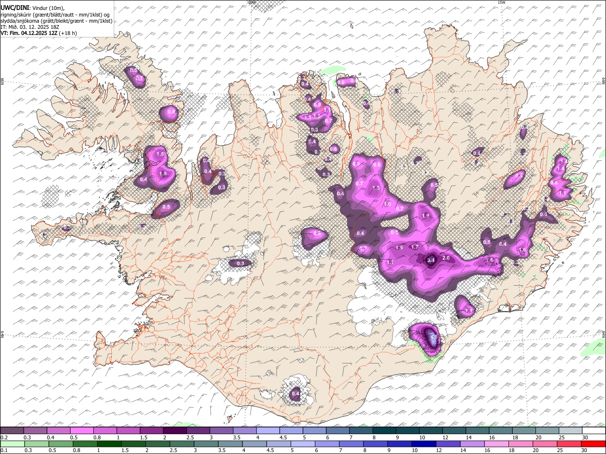Click the '1.7' precipitation value on the map

(415, 247)
